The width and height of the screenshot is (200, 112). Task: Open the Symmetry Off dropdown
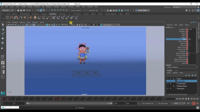click(94, 10)
